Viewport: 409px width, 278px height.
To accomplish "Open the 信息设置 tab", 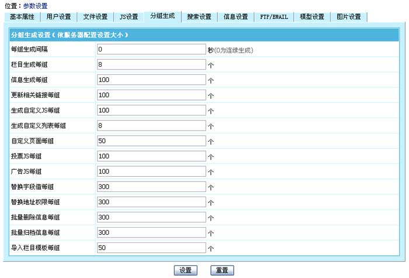I will point(235,16).
